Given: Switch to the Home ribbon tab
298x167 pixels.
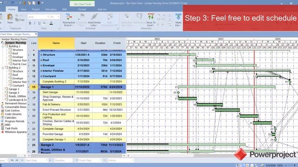Looking at the screenshot, I should point(12,9).
